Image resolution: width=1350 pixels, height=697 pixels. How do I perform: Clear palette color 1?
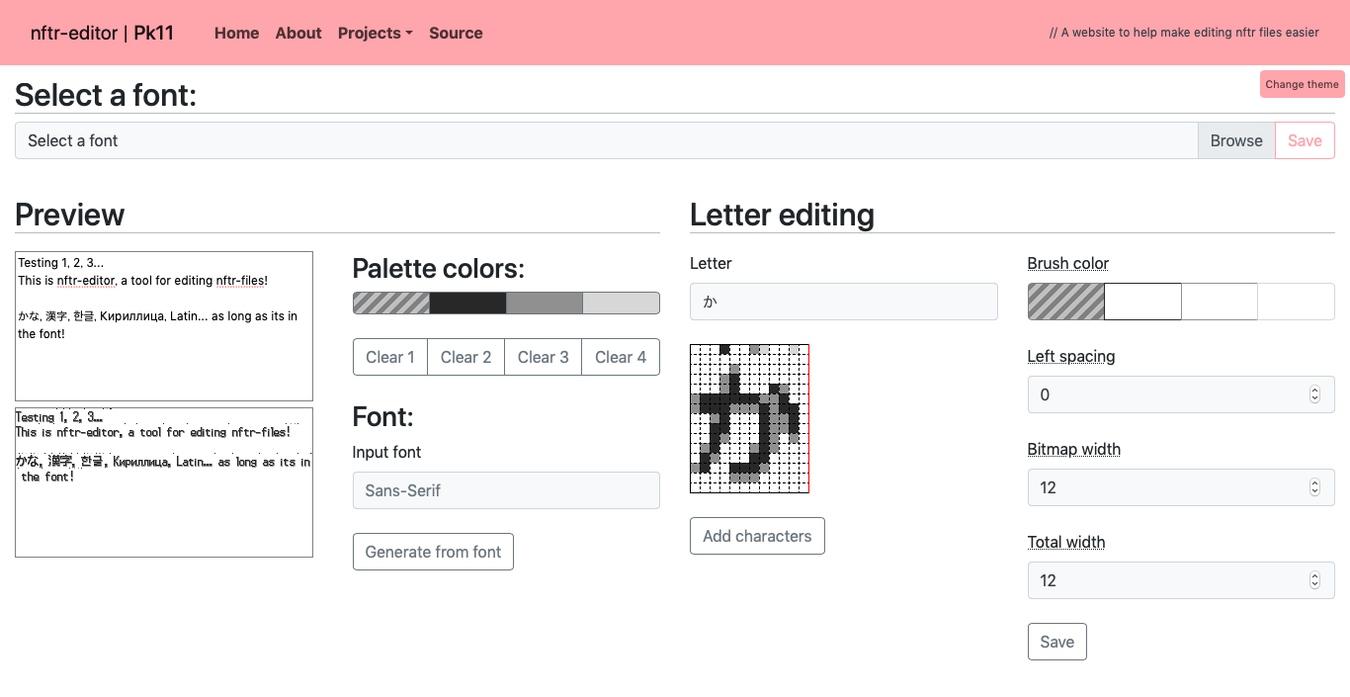click(x=390, y=357)
